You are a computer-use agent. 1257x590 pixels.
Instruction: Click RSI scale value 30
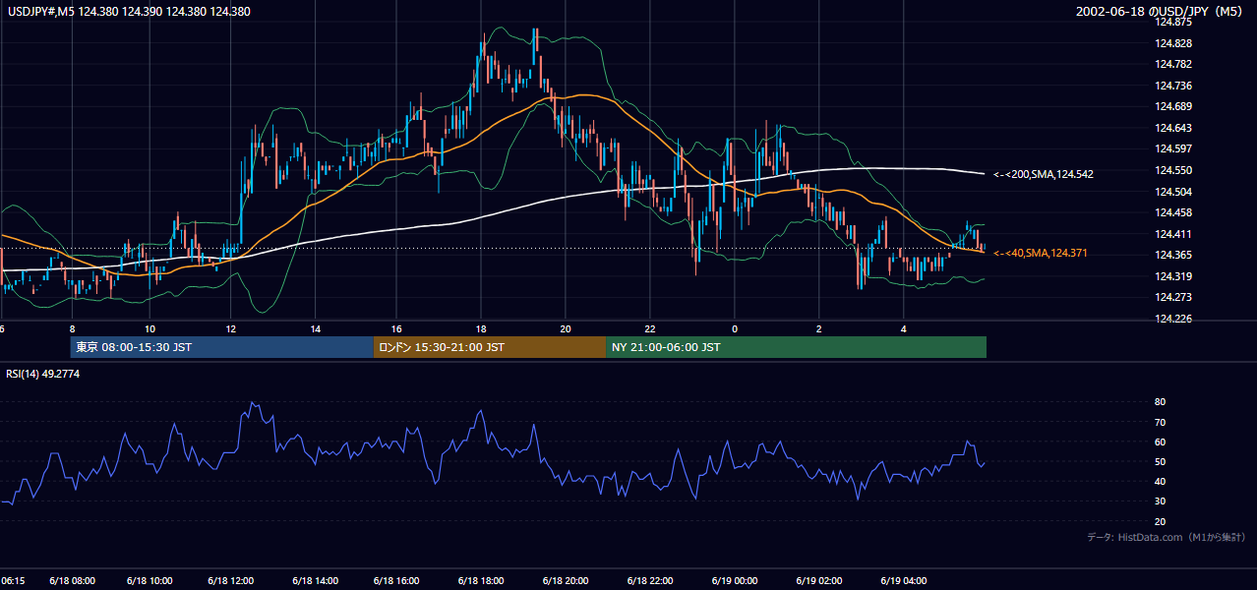point(1160,501)
